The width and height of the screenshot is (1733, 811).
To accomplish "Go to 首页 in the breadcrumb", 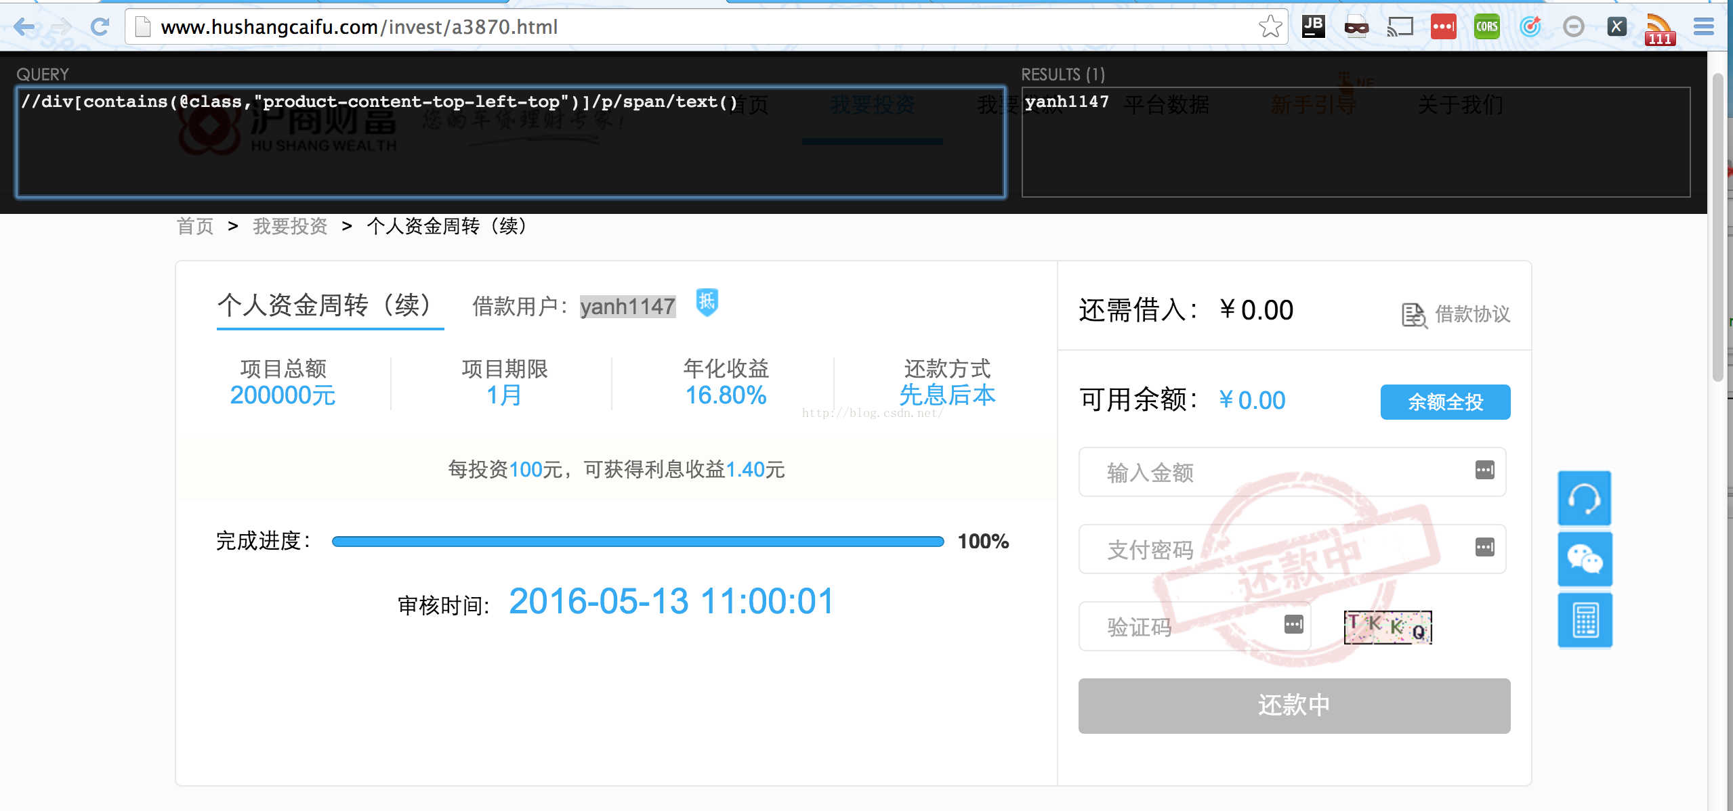I will click(x=195, y=226).
